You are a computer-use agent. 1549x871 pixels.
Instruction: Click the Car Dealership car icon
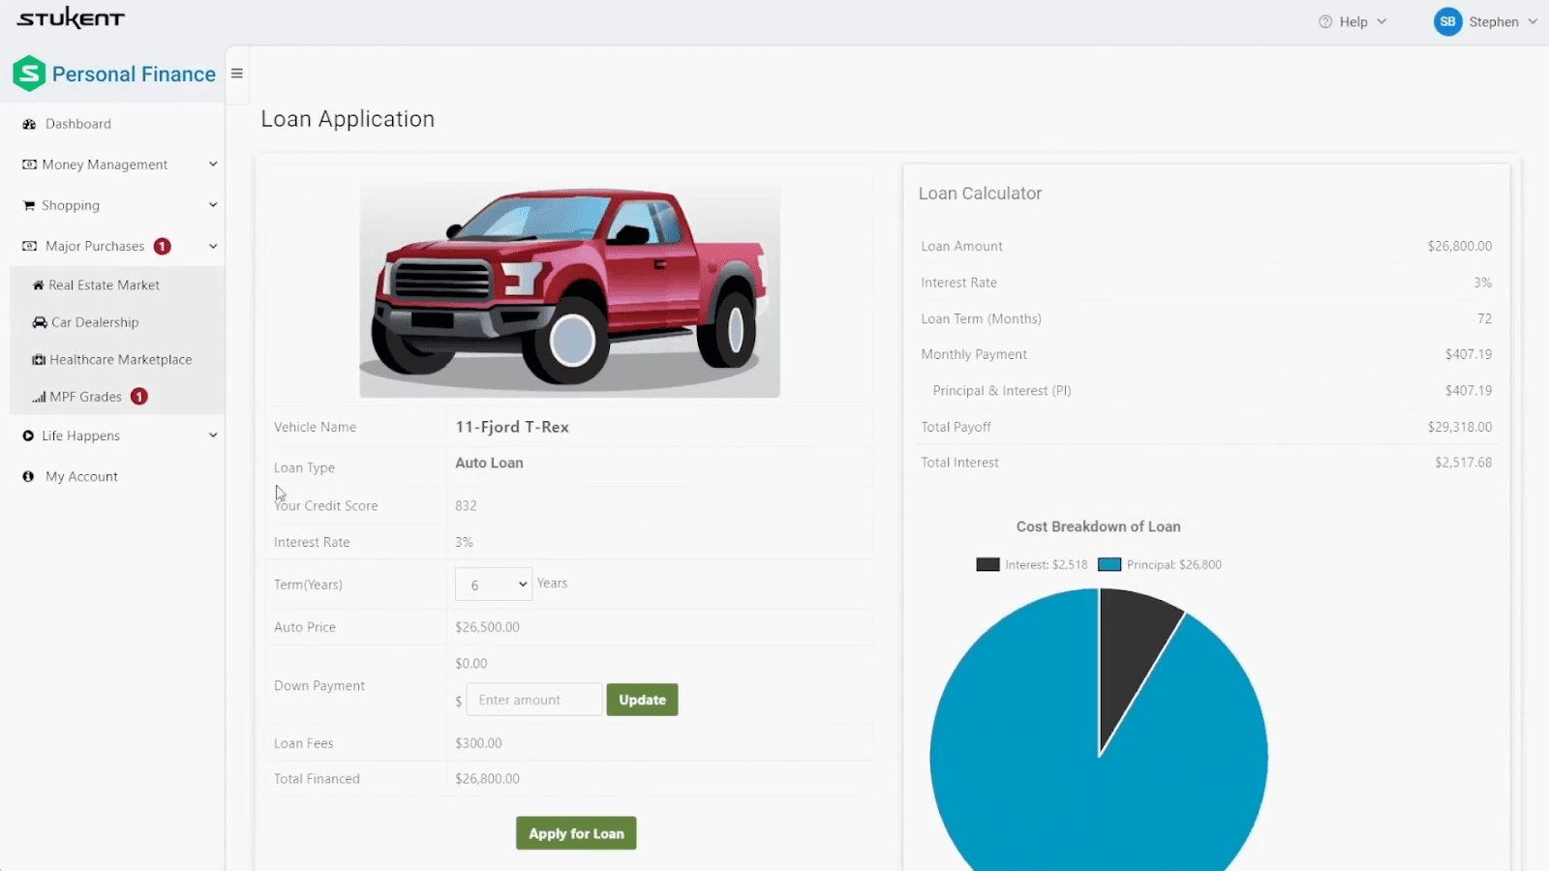[40, 322]
